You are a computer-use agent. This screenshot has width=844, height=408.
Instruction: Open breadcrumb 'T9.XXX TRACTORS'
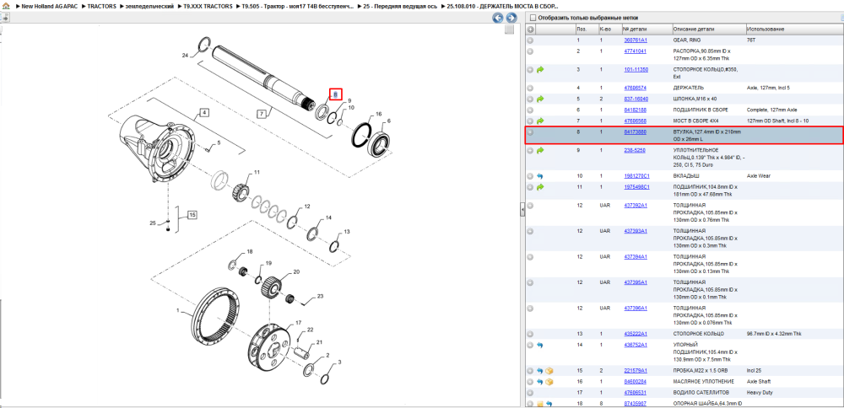(x=208, y=6)
